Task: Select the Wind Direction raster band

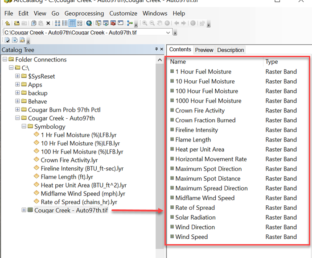Action: pos(195,227)
